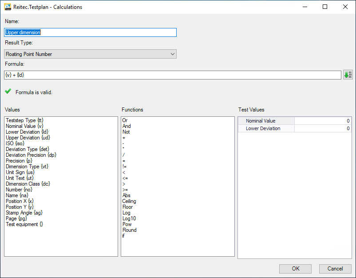
Task: Select Dimension Class {dc} value
Action: (x=28, y=184)
